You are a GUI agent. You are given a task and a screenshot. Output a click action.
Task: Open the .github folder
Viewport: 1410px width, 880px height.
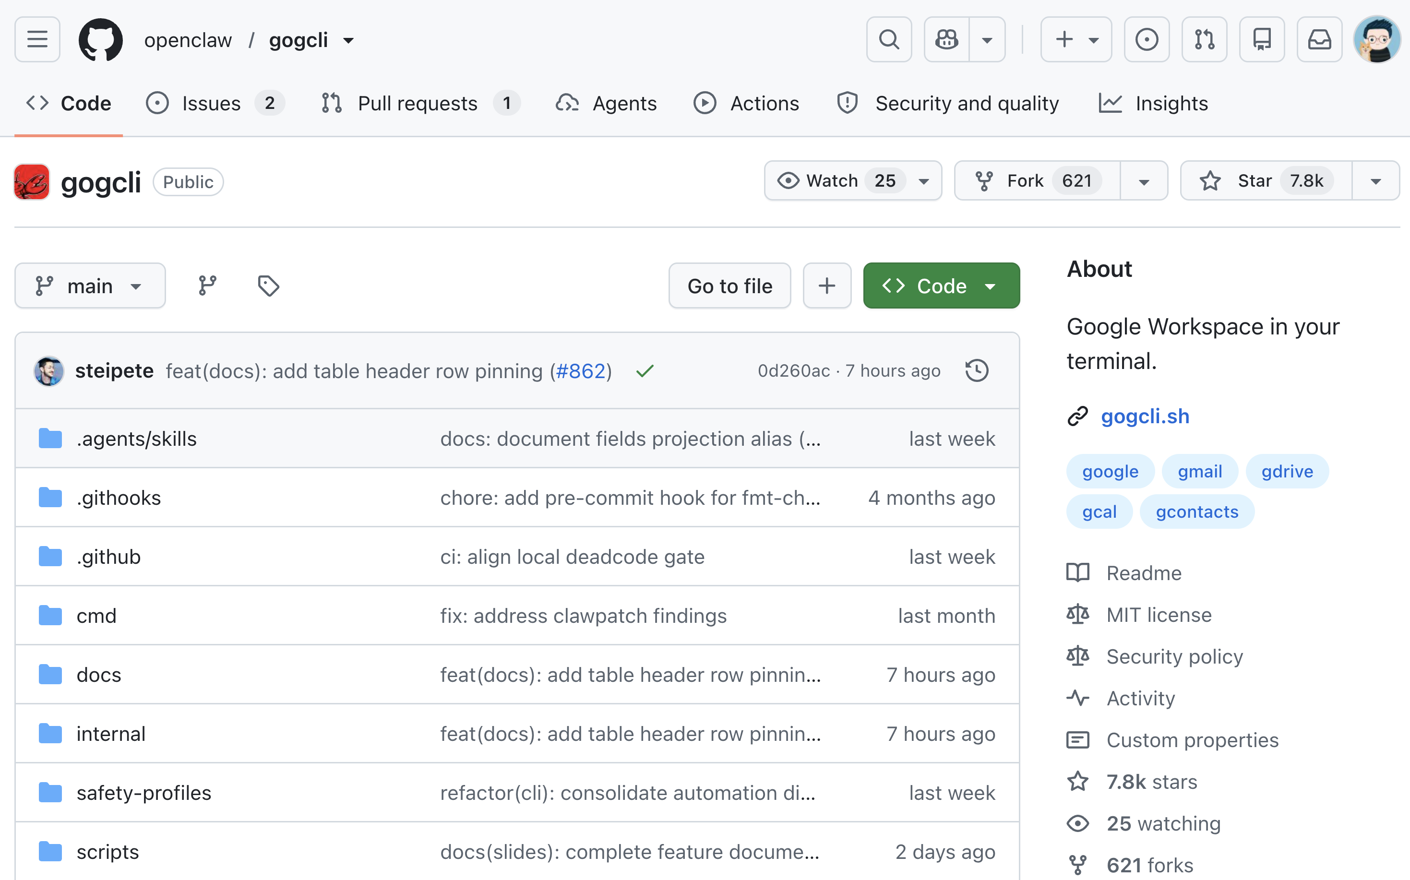[x=108, y=557]
